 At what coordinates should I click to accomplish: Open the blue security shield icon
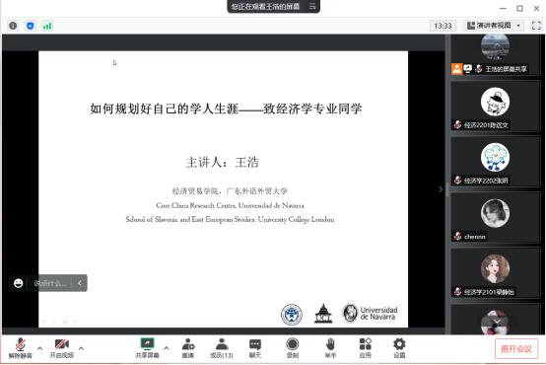(x=31, y=26)
